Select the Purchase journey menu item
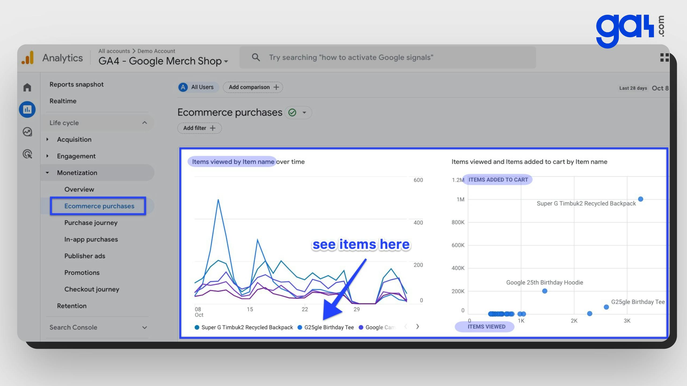 tap(91, 222)
